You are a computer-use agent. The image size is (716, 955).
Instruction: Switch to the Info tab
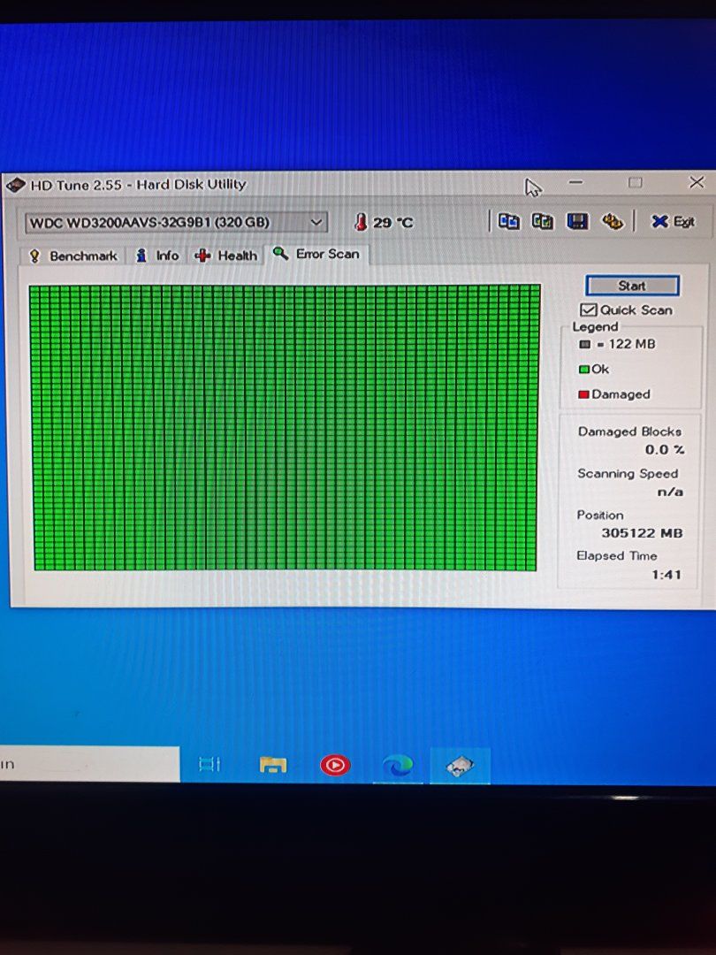pyautogui.click(x=158, y=256)
